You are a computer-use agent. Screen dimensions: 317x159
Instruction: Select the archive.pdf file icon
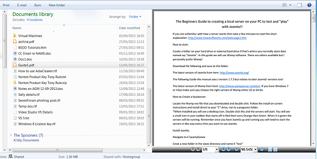[x=15, y=42]
